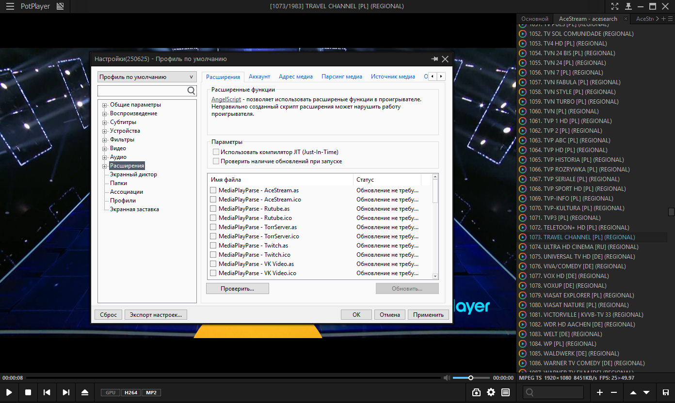This screenshot has height=403, width=675.
Task: Open the Профиль по умолчанию profile dropdown
Action: [147, 77]
